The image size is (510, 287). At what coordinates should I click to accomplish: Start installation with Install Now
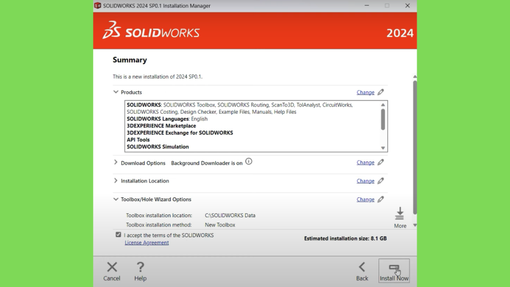point(394,271)
